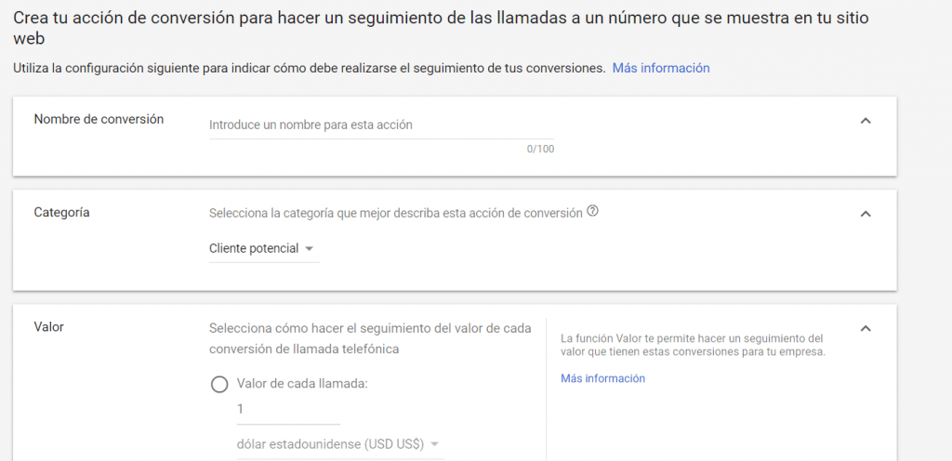Click the conversion name input field
This screenshot has height=461, width=952.
381,125
